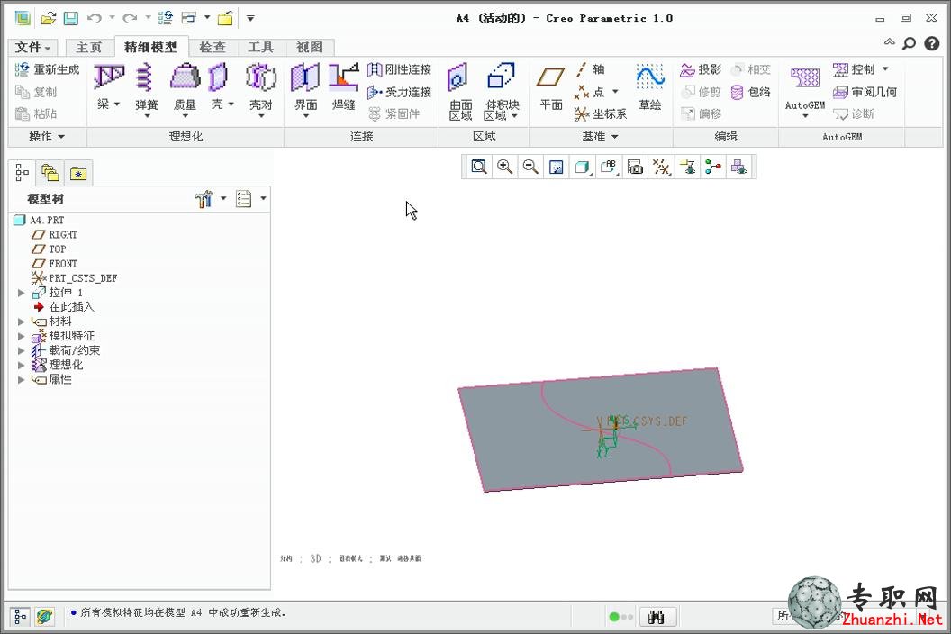Click the Zoom Out view icon
The image size is (951, 634).
[x=530, y=167]
